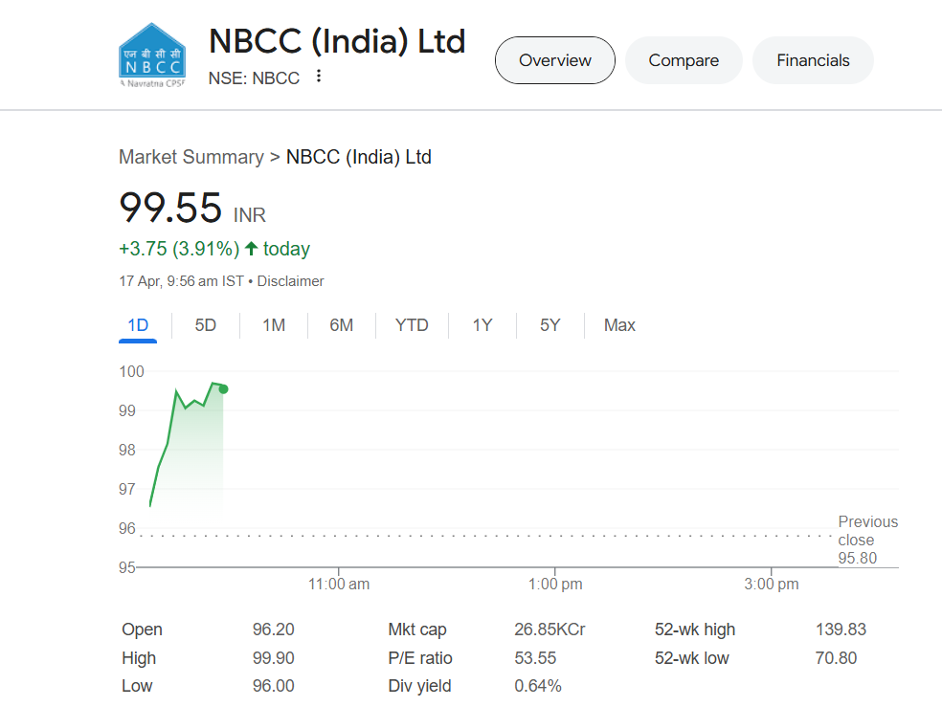
Task: Click the Div yield value 0.64%
Action: (538, 685)
